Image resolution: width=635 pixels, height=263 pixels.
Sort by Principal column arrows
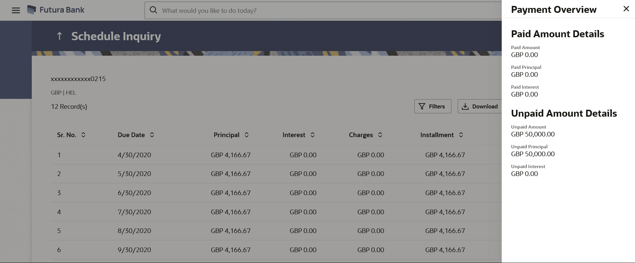coord(247,135)
